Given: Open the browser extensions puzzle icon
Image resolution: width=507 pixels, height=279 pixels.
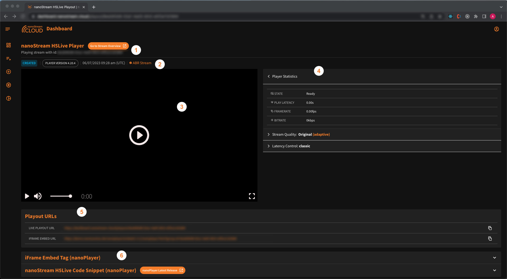Looking at the screenshot, I should (x=476, y=16).
